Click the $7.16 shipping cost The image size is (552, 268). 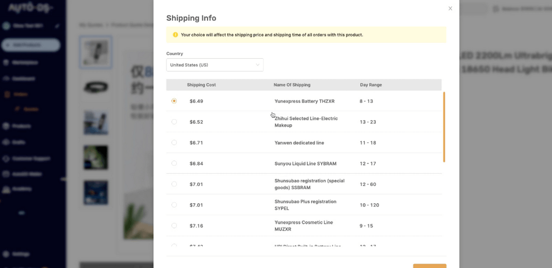[x=196, y=226]
